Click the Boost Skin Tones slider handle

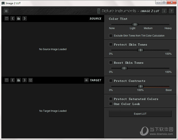click(124, 68)
